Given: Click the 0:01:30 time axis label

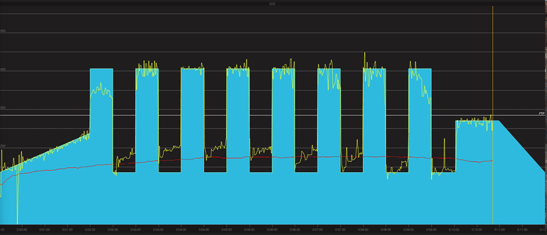Looking at the screenshot, I should tap(67, 230).
